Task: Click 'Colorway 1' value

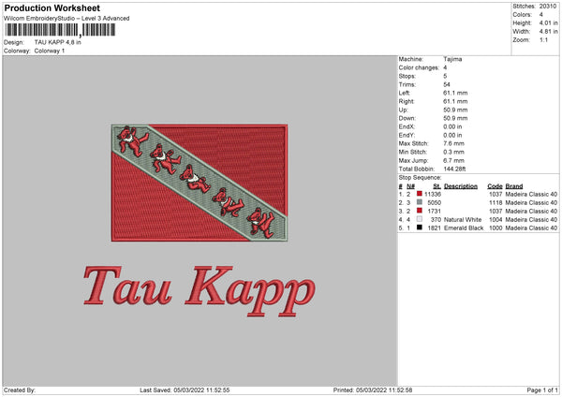Action: tap(50, 51)
